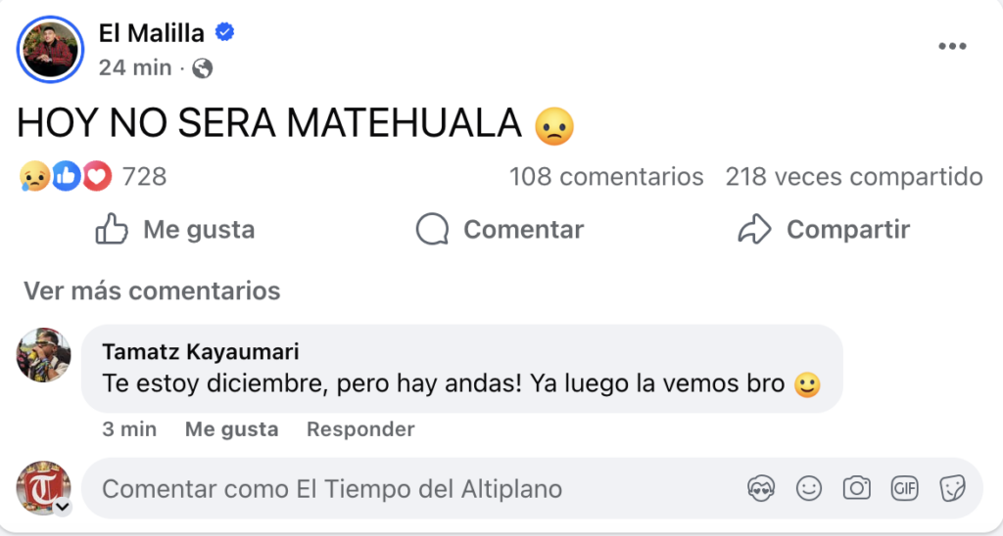Open the three-dot post options menu

click(952, 47)
